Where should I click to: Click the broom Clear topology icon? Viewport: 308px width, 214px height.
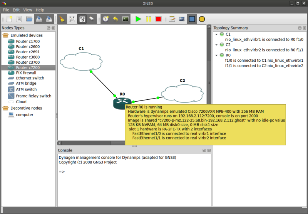point(62,19)
